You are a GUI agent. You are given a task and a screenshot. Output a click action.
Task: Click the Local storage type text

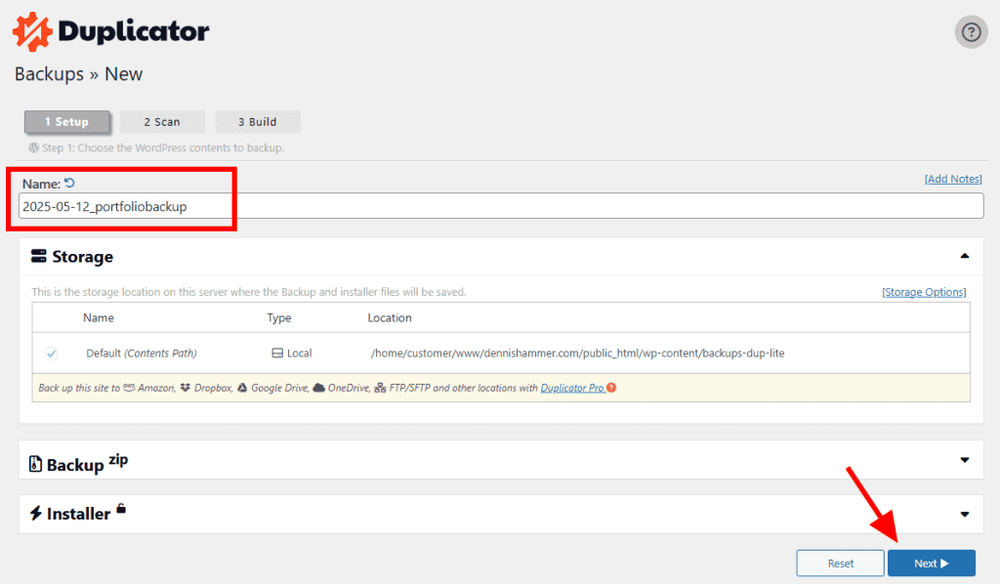coord(299,354)
